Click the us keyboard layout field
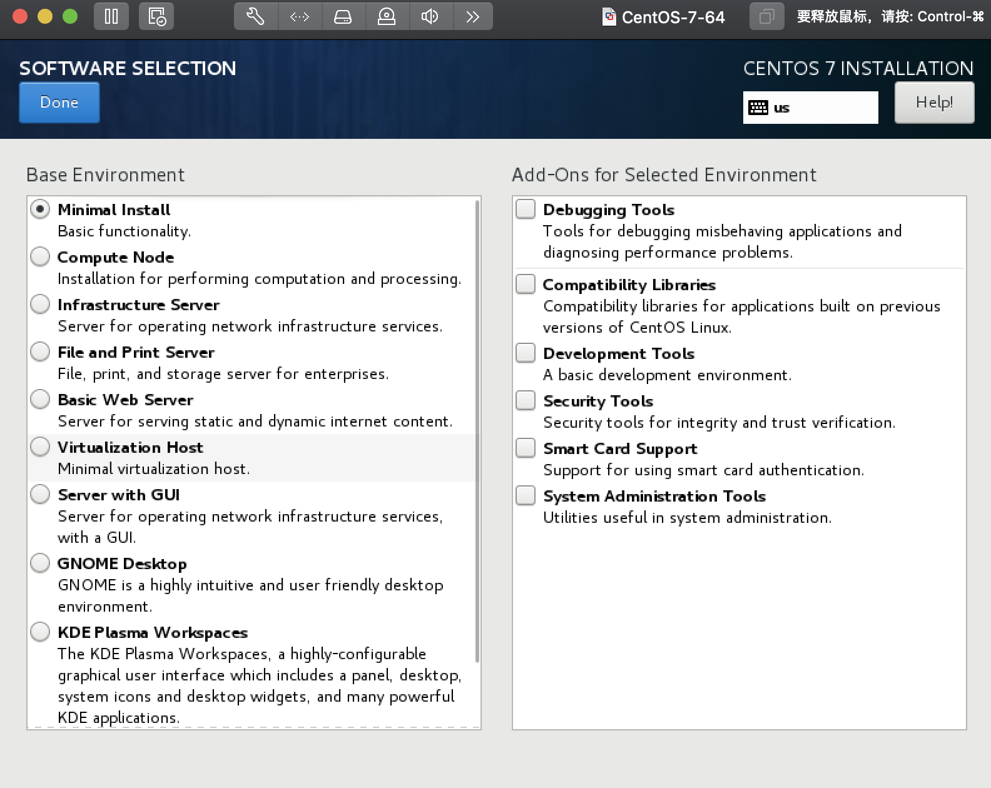Viewport: 991px width, 788px height. [x=810, y=108]
